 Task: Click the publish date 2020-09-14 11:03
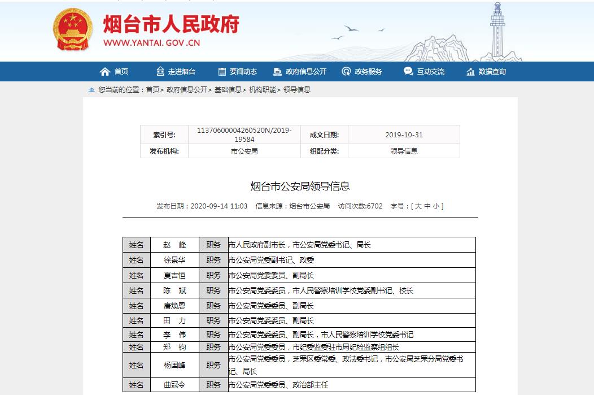(219, 206)
